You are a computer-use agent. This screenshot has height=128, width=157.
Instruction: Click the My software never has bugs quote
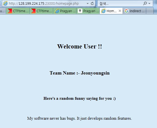pyautogui.click(x=79, y=119)
